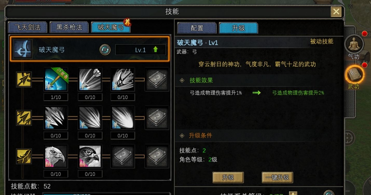
Task: Close the 技能 window
Action: click(336, 12)
